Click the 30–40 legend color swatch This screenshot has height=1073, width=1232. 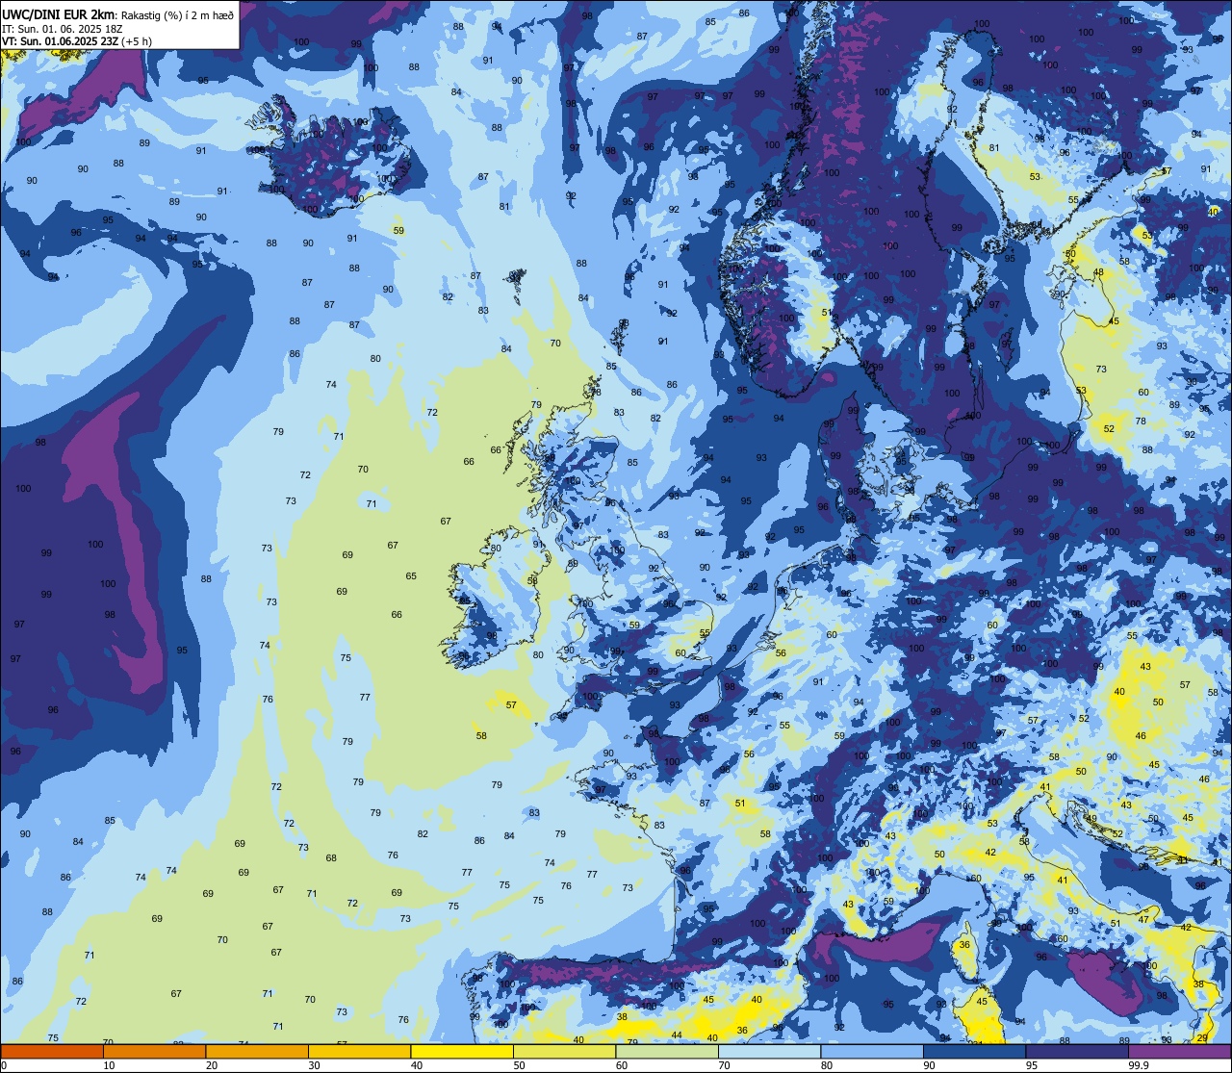click(359, 1051)
